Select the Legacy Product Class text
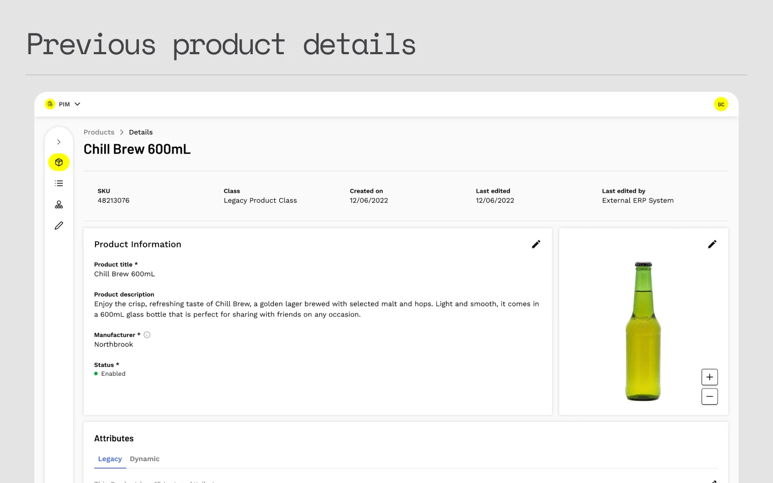Screen dimensions: 773x483 pyautogui.click(x=260, y=201)
